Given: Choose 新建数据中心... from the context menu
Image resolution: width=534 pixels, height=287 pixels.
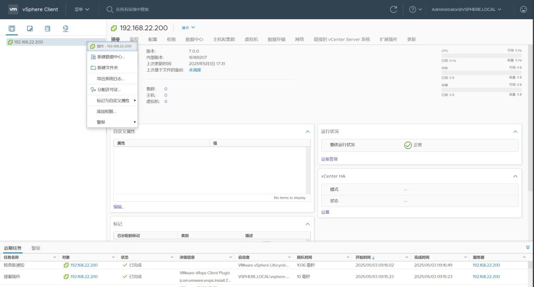Looking at the screenshot, I should coord(113,57).
